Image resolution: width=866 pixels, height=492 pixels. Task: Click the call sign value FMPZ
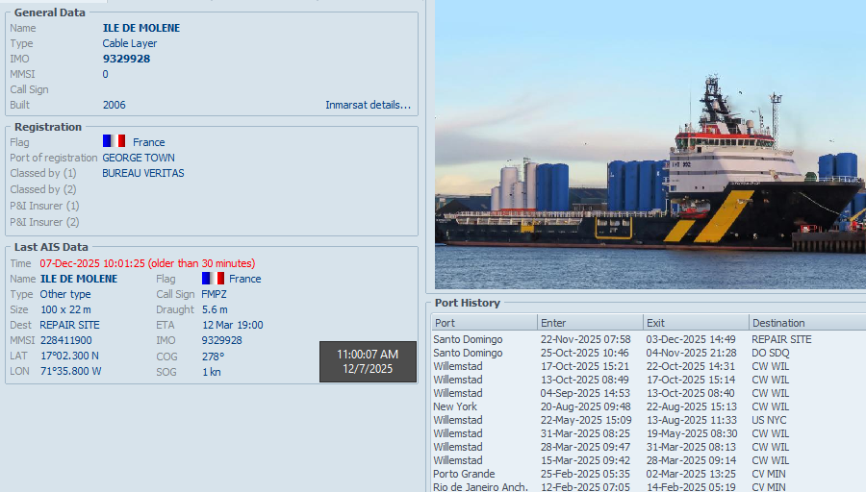click(x=215, y=294)
